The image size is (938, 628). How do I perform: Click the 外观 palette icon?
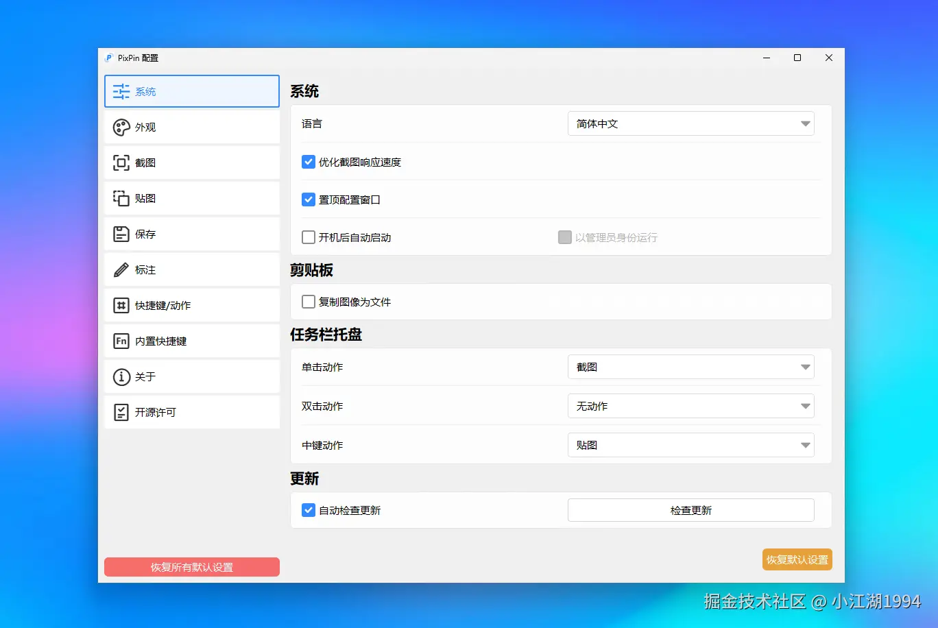pyautogui.click(x=121, y=127)
